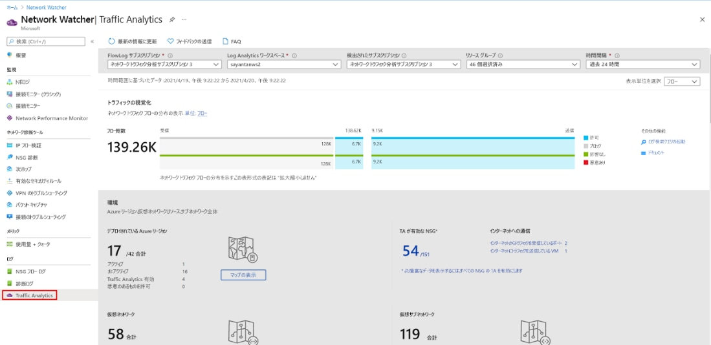Open the 概要 overview icon in sidebar
Screen dimensions: 711x345
tap(10, 55)
